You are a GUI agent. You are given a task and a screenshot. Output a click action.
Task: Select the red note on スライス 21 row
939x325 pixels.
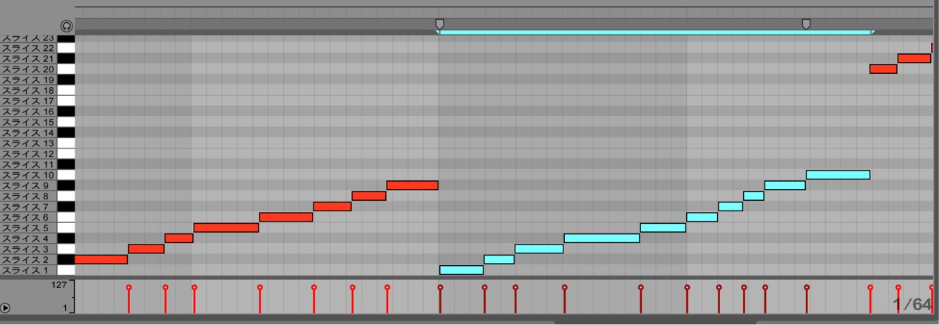pyautogui.click(x=915, y=58)
